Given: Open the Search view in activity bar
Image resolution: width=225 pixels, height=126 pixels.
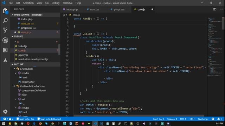Looking at the screenshot, I should (x=5, y=21).
